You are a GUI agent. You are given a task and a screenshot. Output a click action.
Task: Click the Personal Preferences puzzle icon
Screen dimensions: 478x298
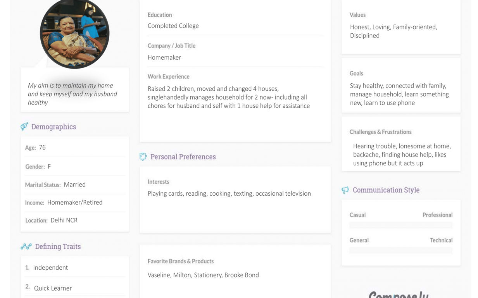[x=143, y=157]
